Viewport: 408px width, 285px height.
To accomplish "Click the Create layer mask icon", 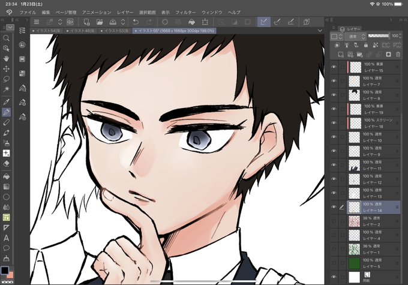I will pos(388,55).
